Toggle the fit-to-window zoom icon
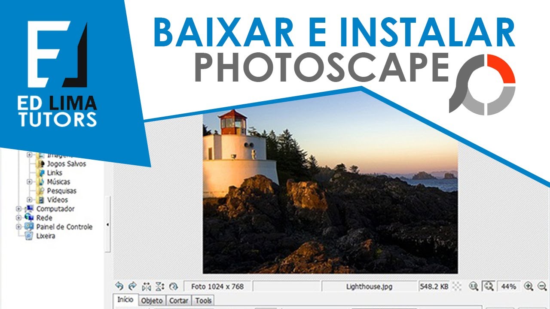The width and height of the screenshot is (550, 309). (488, 286)
